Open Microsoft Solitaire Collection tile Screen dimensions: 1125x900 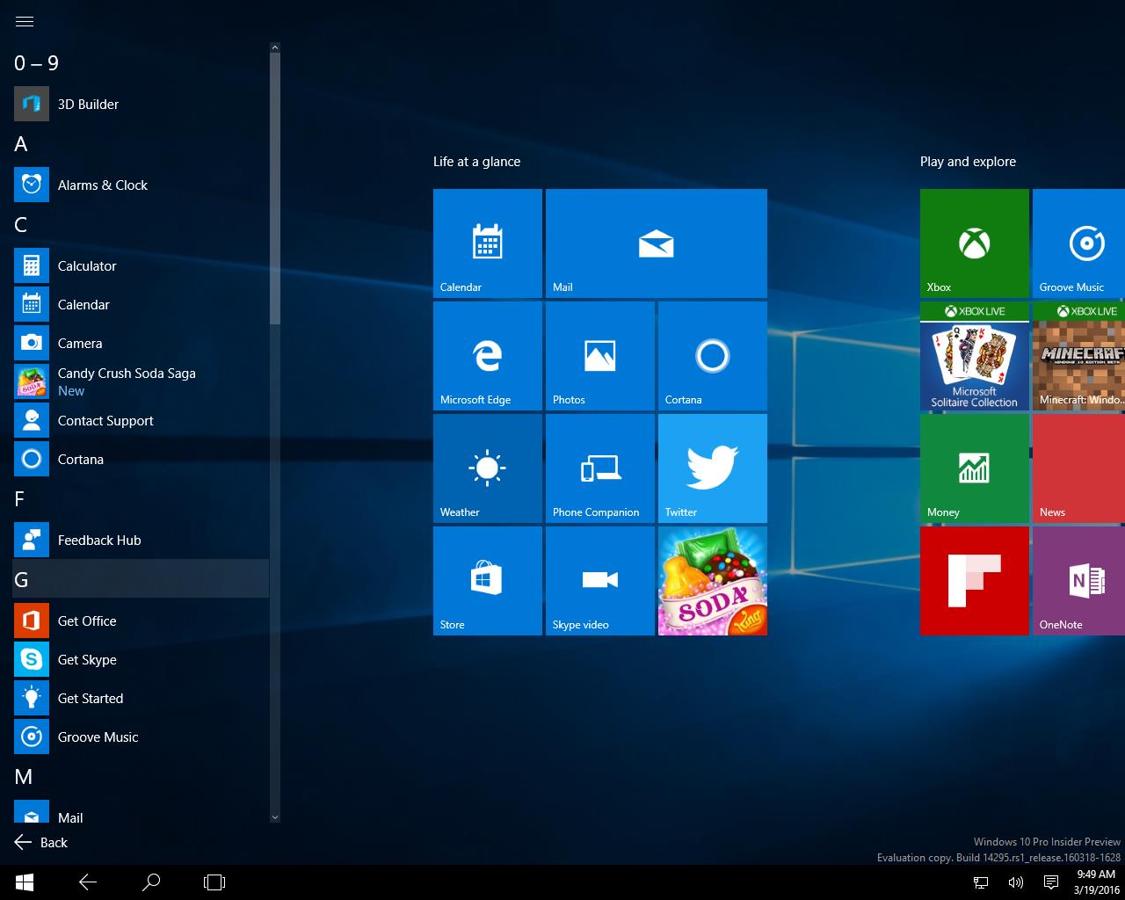point(975,356)
